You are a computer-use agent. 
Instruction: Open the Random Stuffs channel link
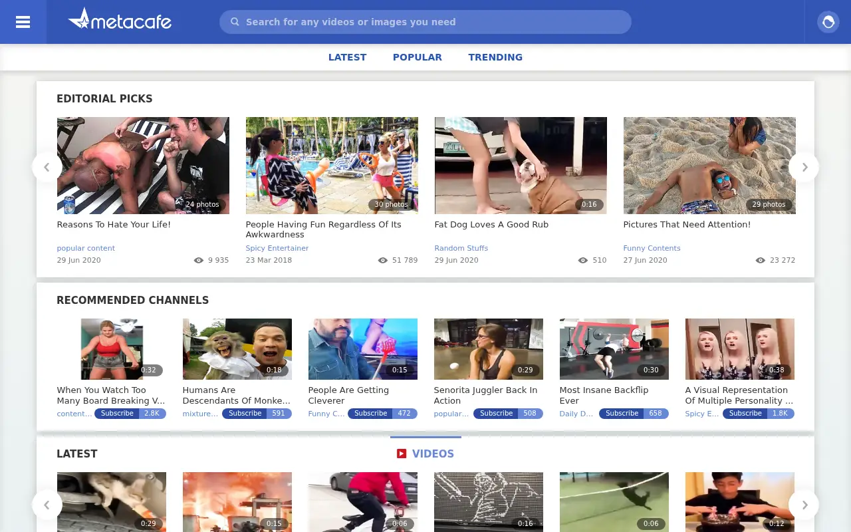point(461,248)
